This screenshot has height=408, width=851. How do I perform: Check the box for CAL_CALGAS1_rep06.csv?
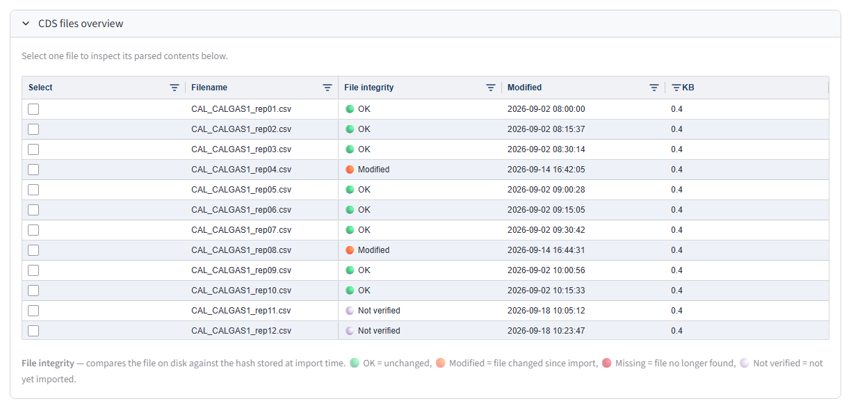(x=33, y=210)
